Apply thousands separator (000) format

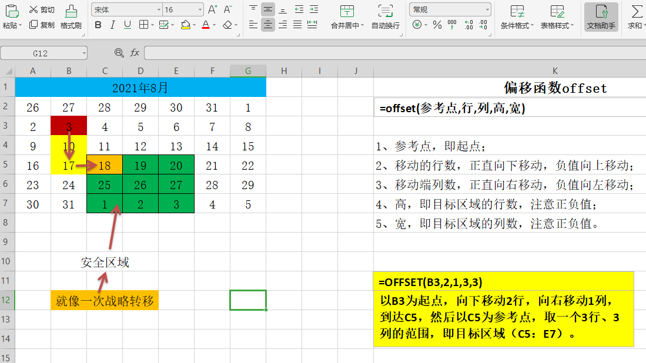click(x=452, y=25)
